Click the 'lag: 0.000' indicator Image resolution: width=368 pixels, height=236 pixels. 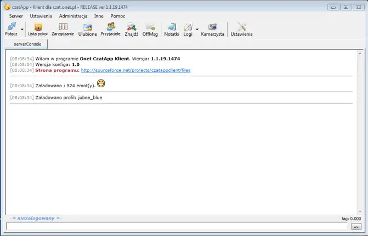coord(352,218)
